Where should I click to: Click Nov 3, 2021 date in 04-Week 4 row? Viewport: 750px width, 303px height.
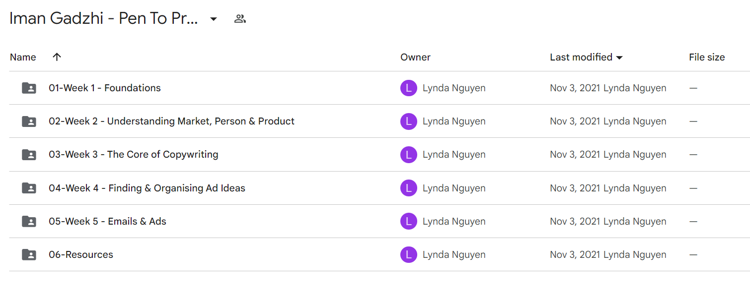[x=575, y=188]
